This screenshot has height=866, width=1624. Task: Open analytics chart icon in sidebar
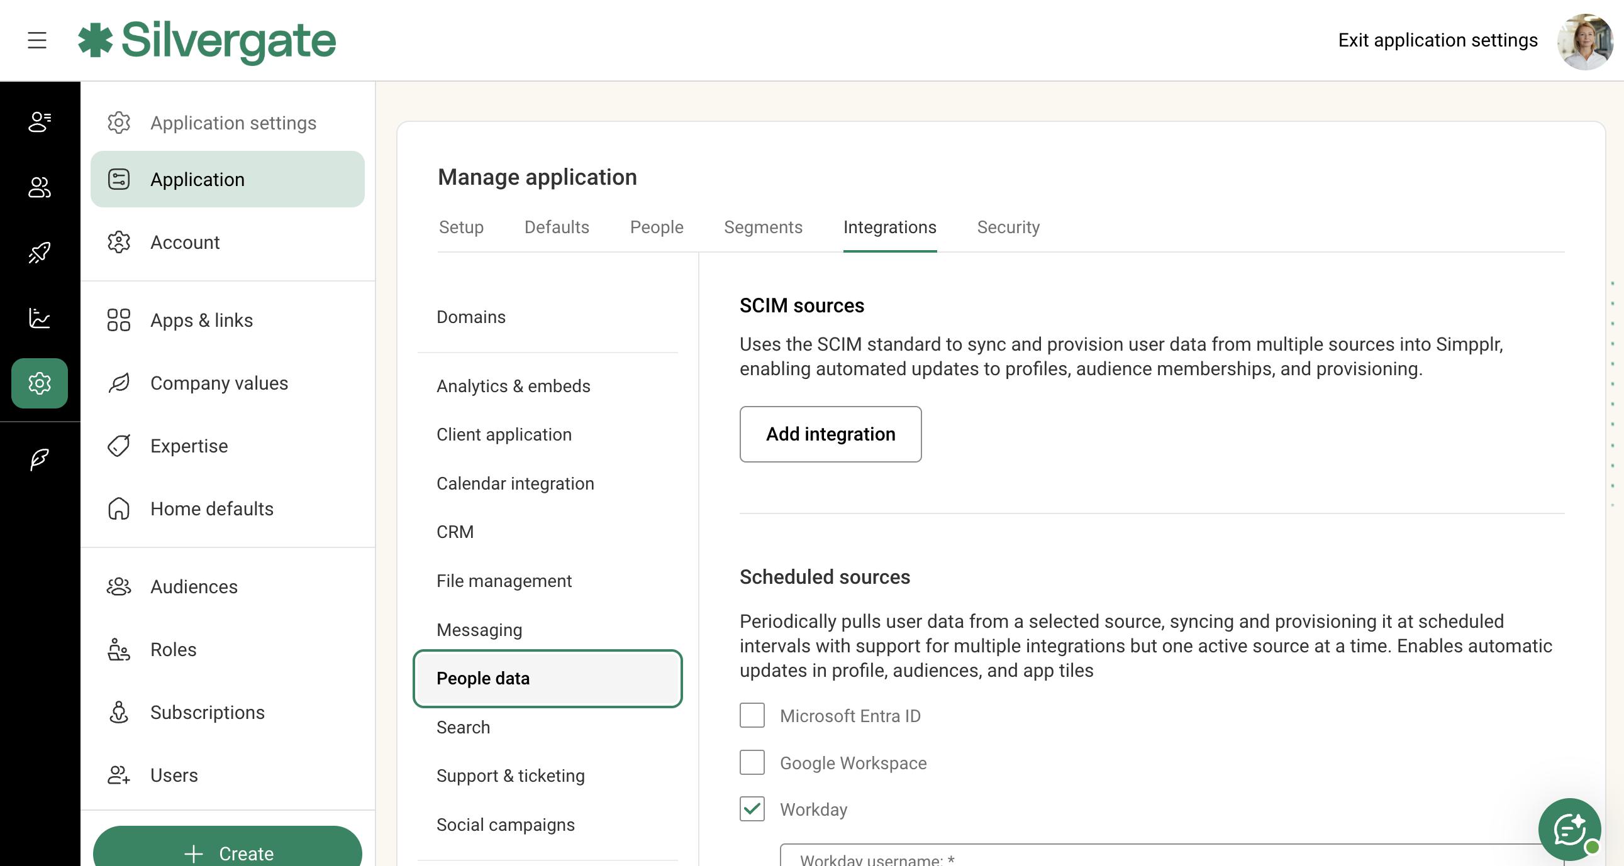click(x=39, y=318)
